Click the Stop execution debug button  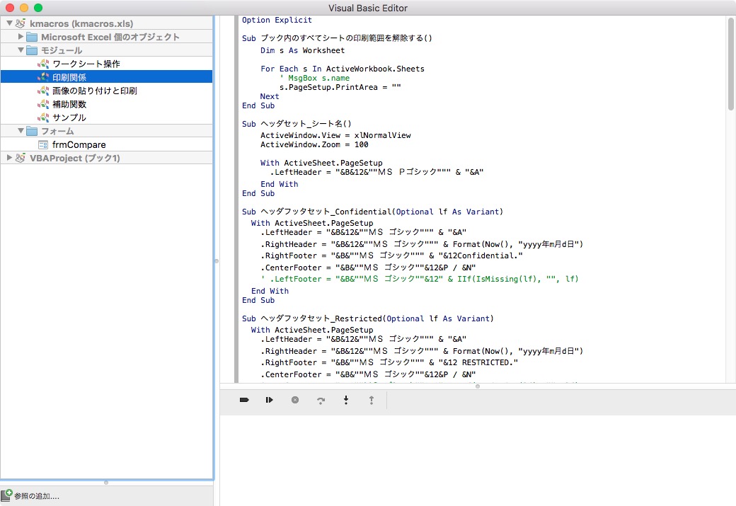coord(295,400)
